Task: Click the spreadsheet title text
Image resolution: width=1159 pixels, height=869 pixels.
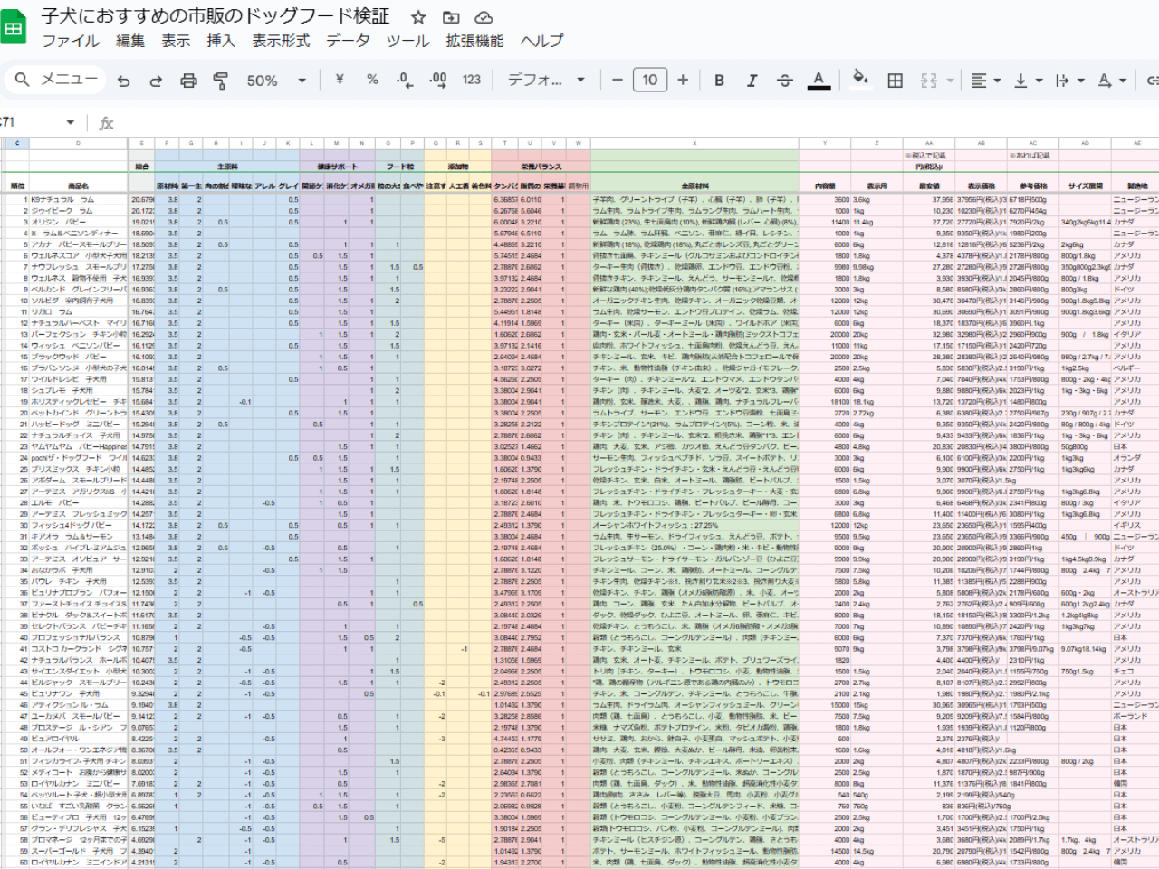Action: 216,16
